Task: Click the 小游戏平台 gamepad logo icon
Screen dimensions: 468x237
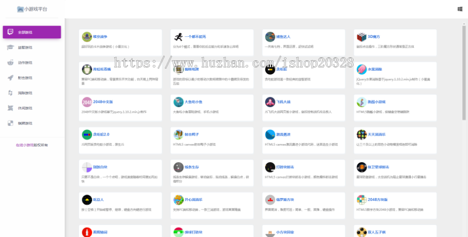Action: pyautogui.click(x=20, y=9)
